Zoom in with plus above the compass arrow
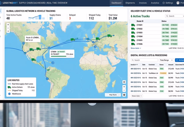 (8, 25)
